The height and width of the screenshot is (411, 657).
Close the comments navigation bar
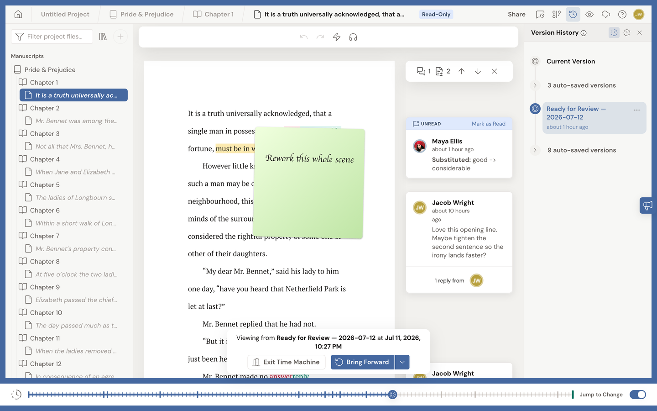(x=494, y=71)
